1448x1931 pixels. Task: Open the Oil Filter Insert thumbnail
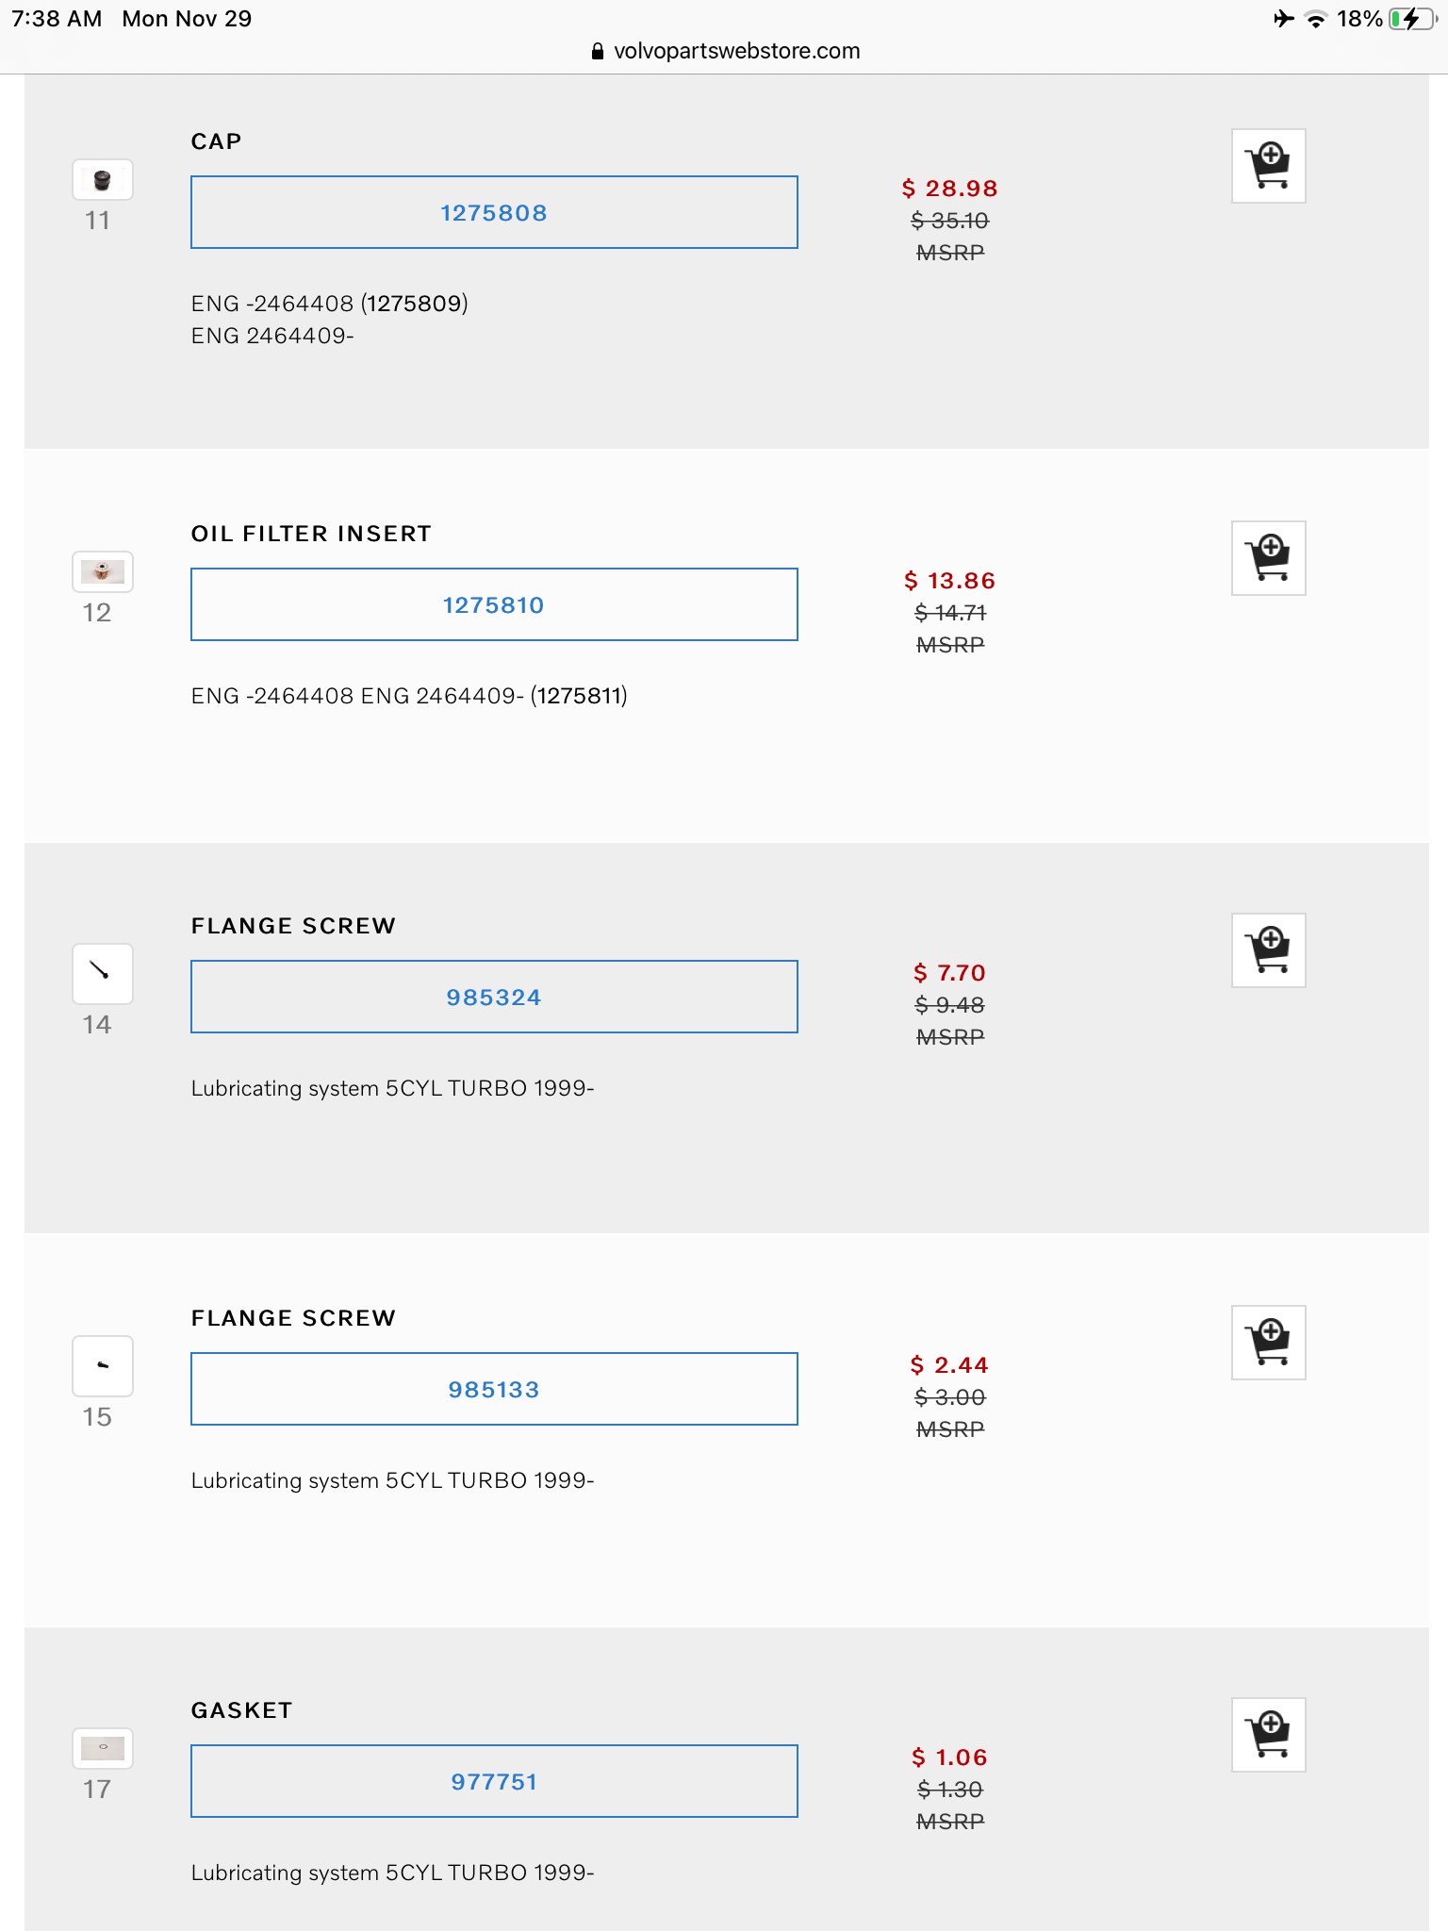103,571
